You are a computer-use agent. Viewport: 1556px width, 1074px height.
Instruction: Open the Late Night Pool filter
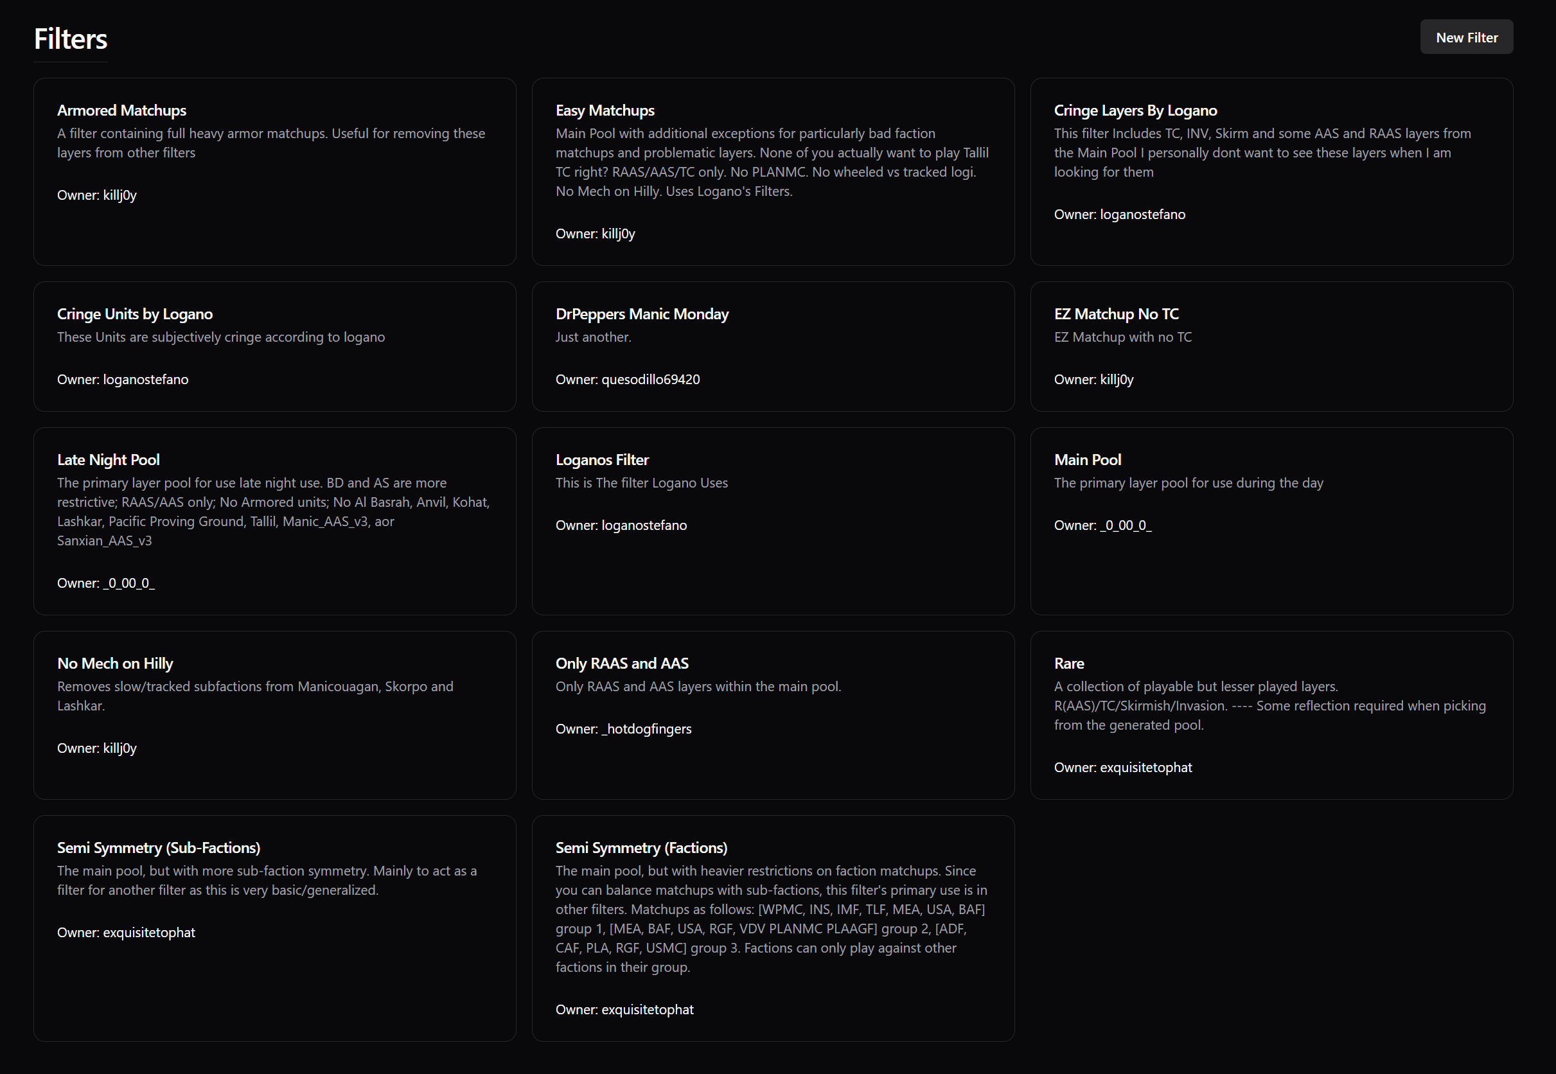pyautogui.click(x=274, y=521)
